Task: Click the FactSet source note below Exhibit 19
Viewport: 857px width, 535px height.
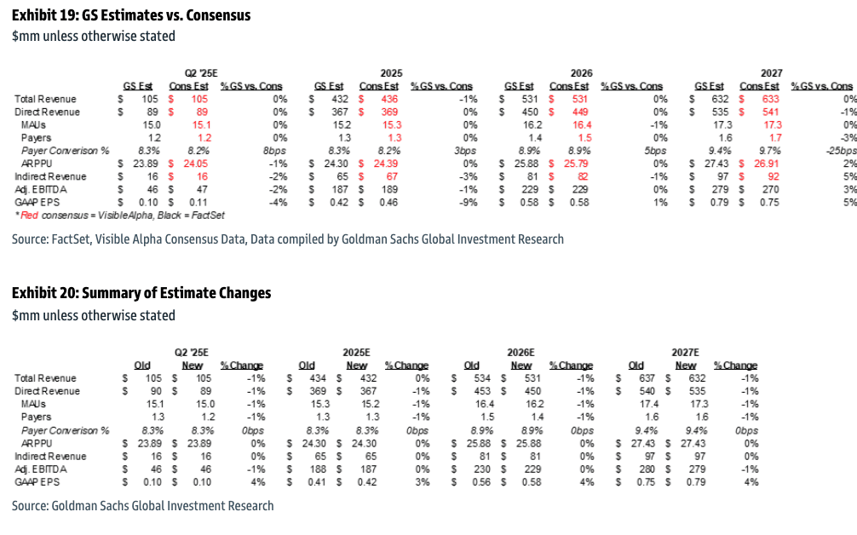Action: click(x=288, y=239)
